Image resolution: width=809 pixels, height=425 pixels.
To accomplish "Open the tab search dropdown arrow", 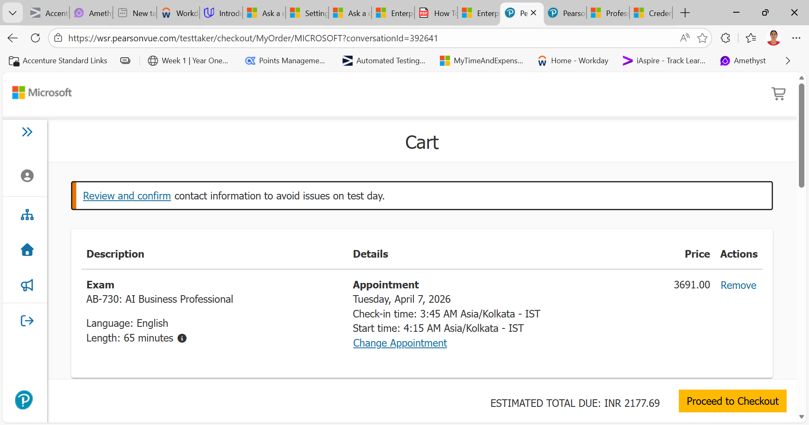I will 13,13.
